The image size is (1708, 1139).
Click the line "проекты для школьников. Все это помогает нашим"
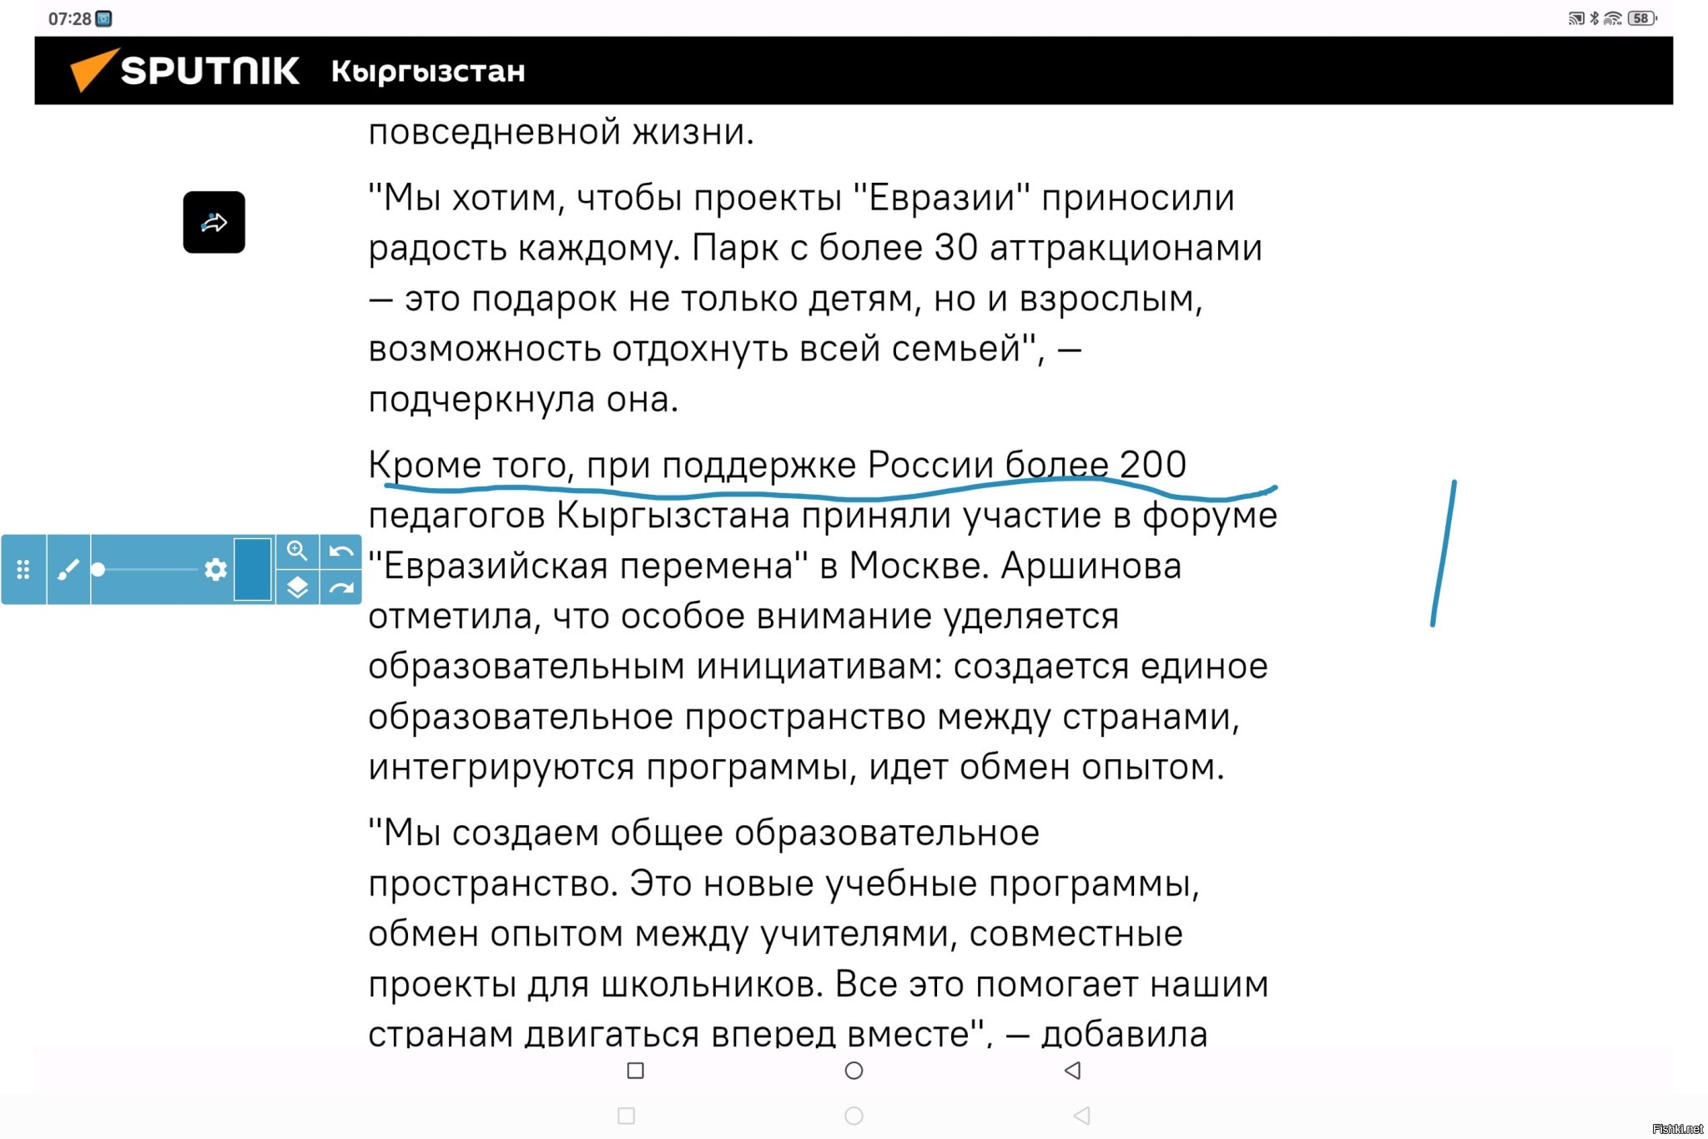[818, 984]
